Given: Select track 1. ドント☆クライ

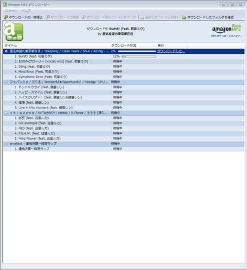Looking at the screenshot, I should 39,87.
